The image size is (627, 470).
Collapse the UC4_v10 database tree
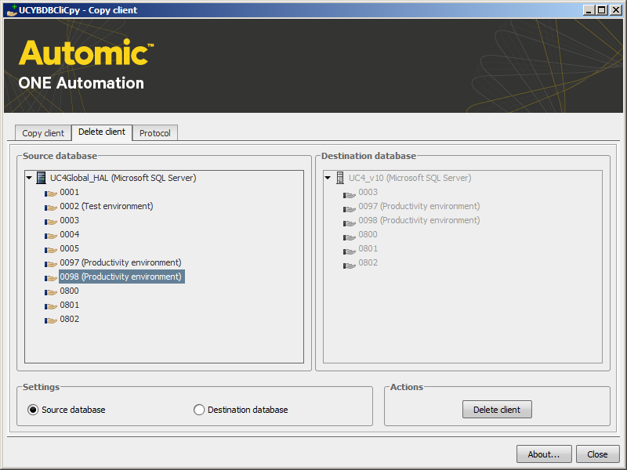pos(328,178)
